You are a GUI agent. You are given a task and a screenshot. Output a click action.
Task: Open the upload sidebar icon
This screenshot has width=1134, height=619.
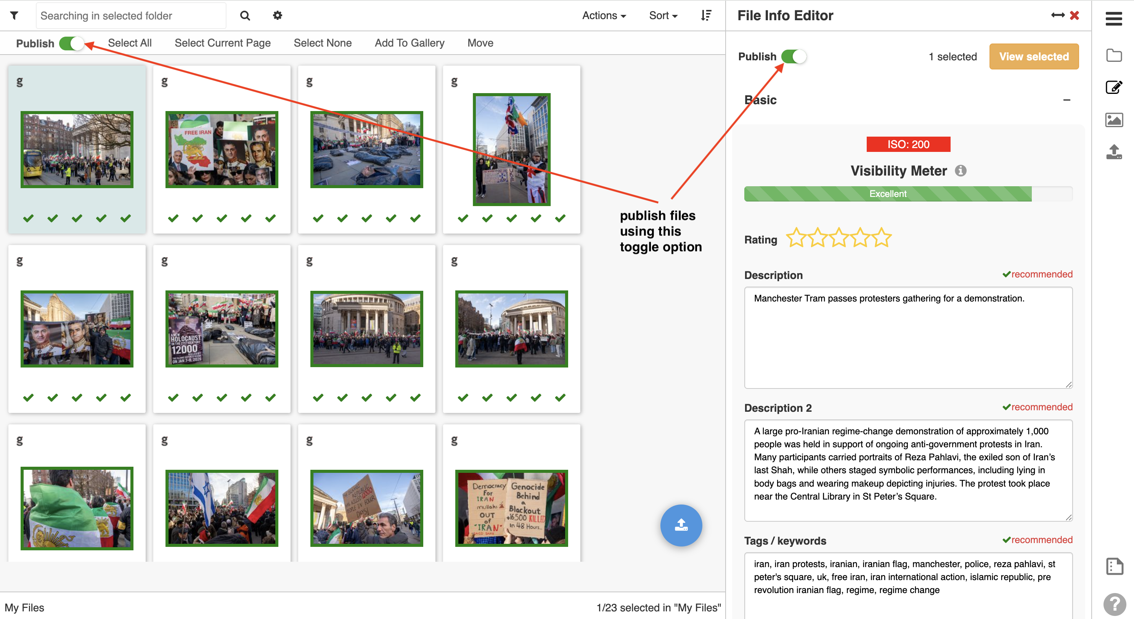click(x=1114, y=152)
